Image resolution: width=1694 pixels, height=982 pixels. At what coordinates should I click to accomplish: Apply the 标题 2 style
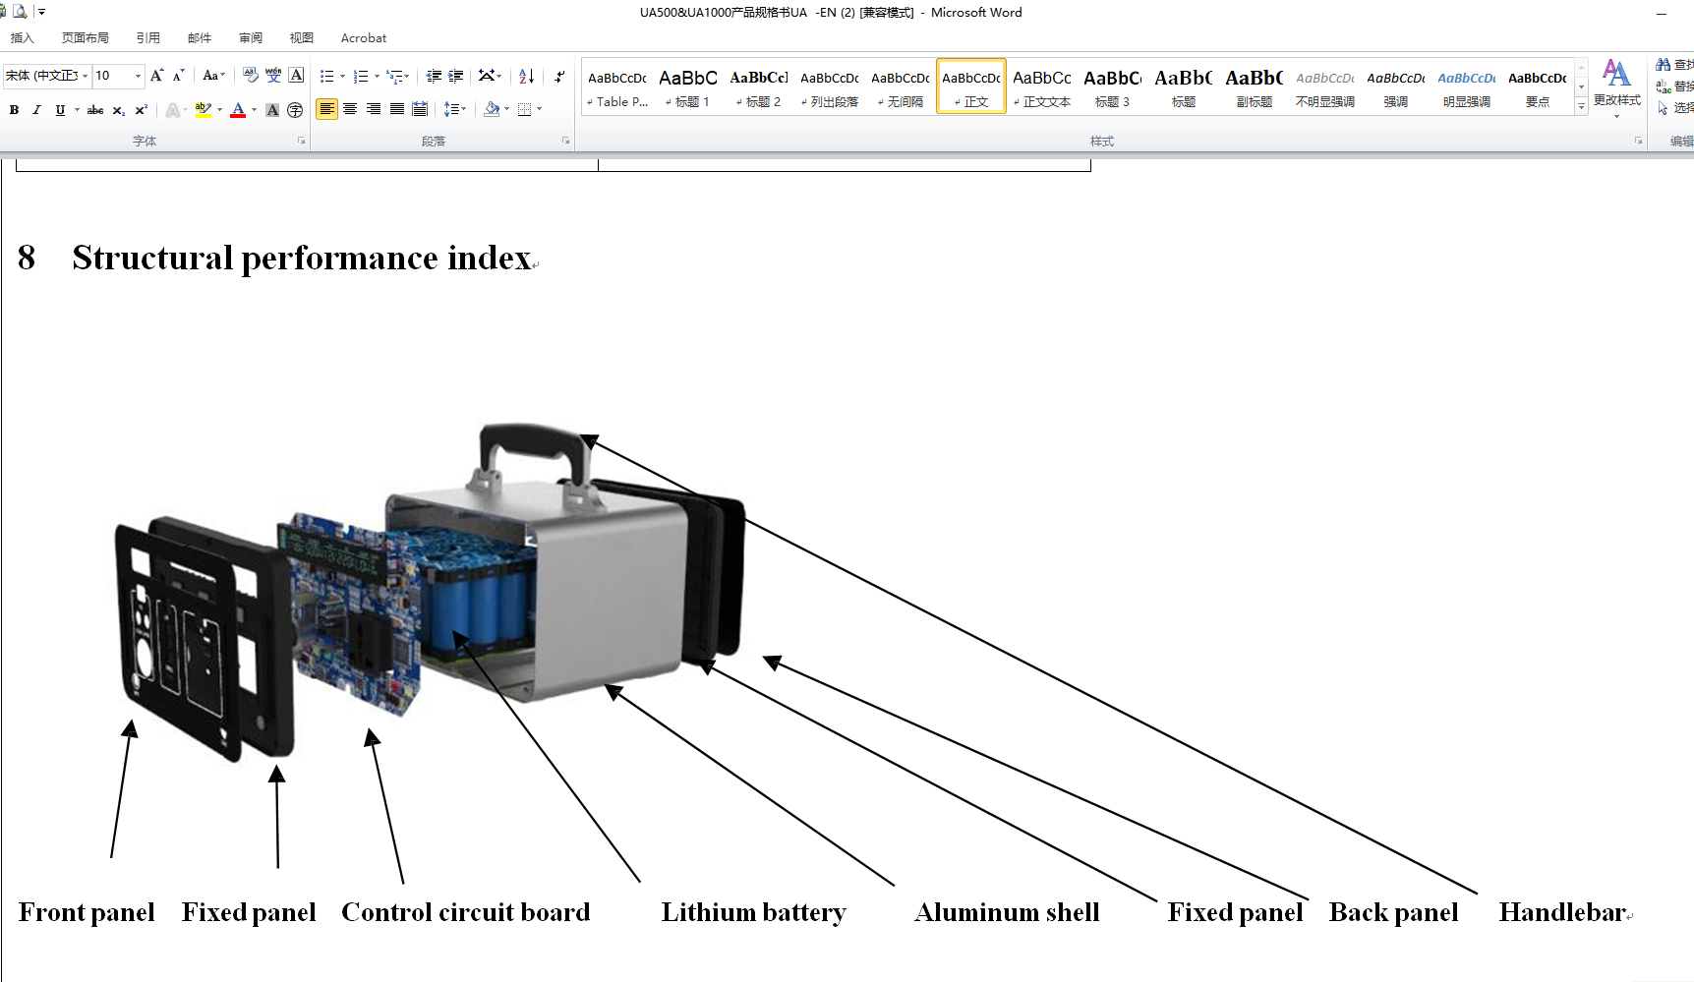coord(759,87)
